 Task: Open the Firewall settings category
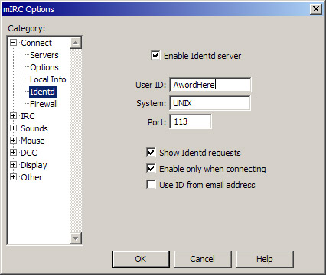click(44, 104)
